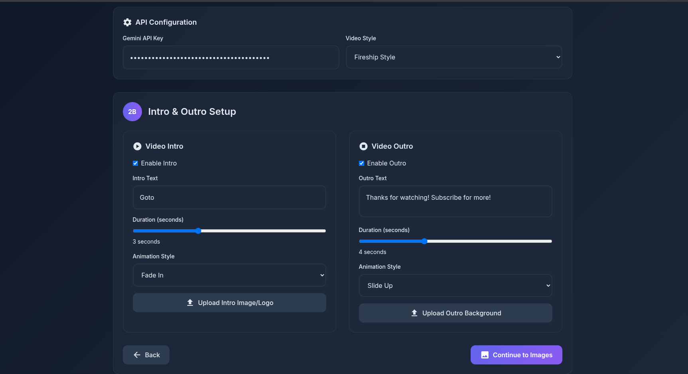Open the Video Style dropdown
This screenshot has width=688, height=374.
click(454, 57)
